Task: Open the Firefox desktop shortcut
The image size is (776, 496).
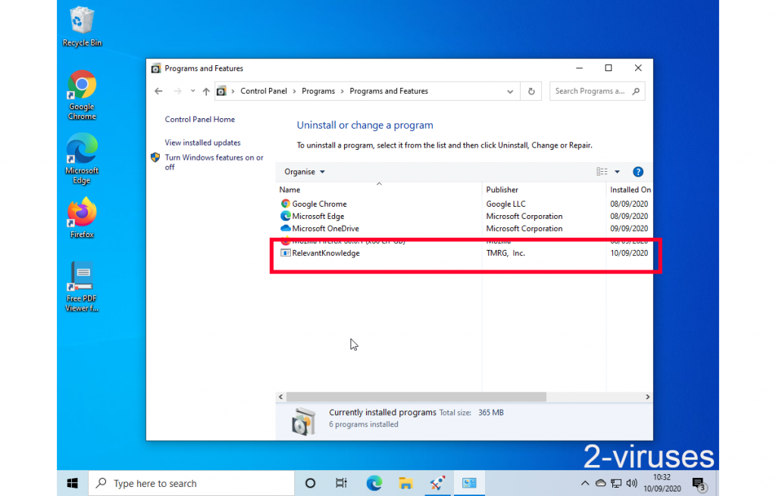Action: click(x=82, y=218)
